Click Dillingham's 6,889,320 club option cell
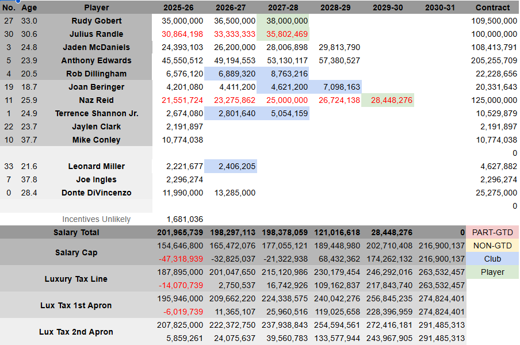 click(231, 74)
